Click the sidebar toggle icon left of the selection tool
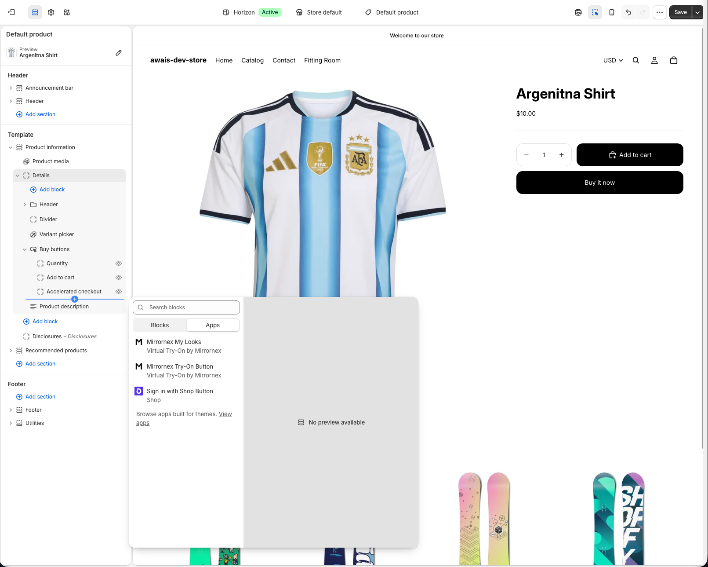The width and height of the screenshot is (708, 567). coord(578,12)
